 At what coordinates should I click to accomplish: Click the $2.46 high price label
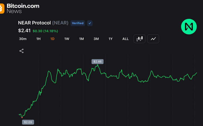[97, 61]
